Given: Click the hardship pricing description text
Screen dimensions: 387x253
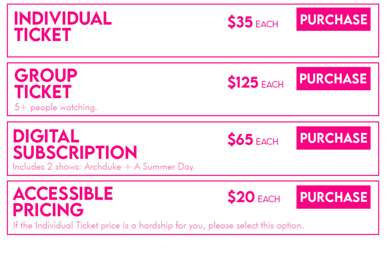Looking at the screenshot, I should (158, 225).
